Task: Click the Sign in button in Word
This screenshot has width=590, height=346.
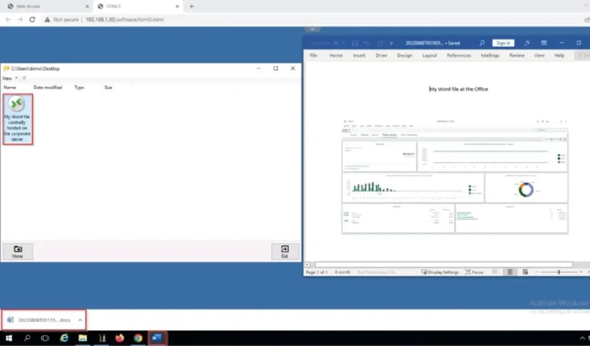Action: (503, 43)
